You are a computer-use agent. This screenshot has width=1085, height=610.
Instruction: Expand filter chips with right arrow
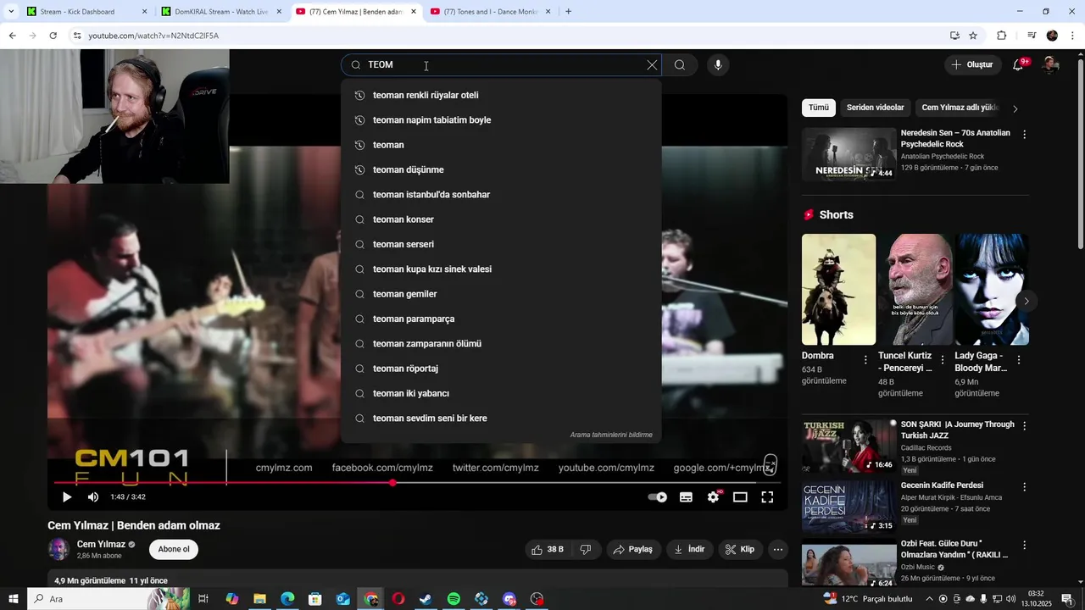(1015, 108)
